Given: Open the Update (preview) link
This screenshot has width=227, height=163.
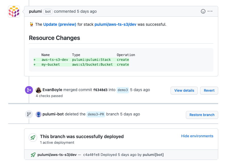Looking at the screenshot, I should click(60, 24).
